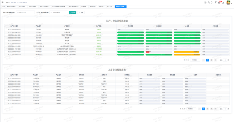Click the 生产管理 breadcrumb link
This screenshot has width=234, height=122.
[x=13, y=2]
